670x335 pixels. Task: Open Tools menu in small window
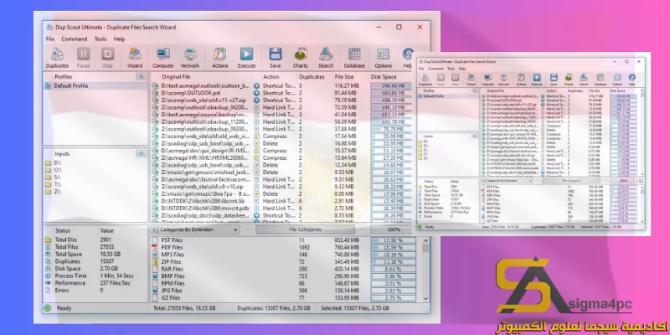coord(451,69)
